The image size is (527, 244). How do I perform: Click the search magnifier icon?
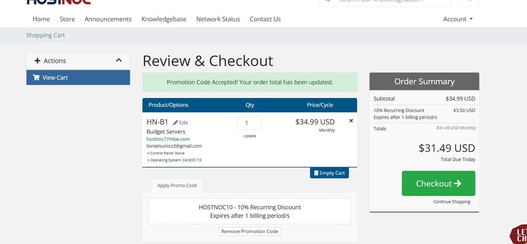[x=327, y=1]
